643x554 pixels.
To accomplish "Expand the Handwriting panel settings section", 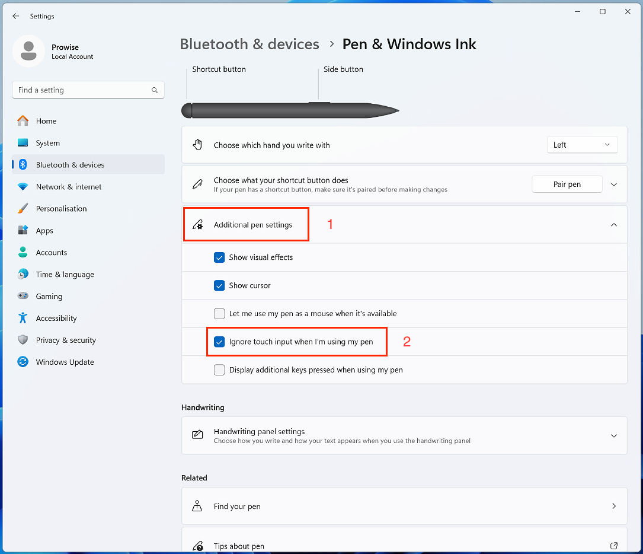I will [x=613, y=436].
